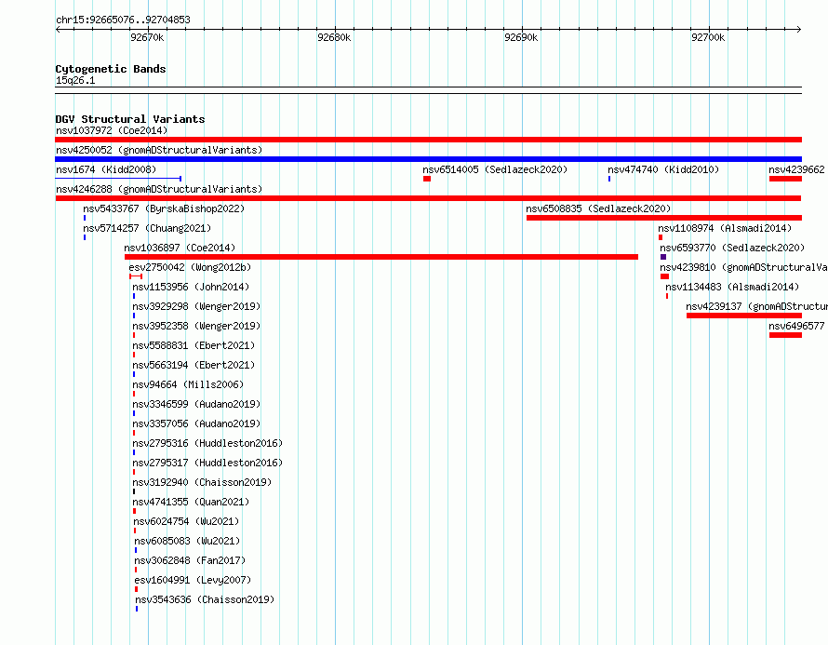This screenshot has width=828, height=645.
Task: Click the long red nsv1036897 bar
Action: pos(381,257)
